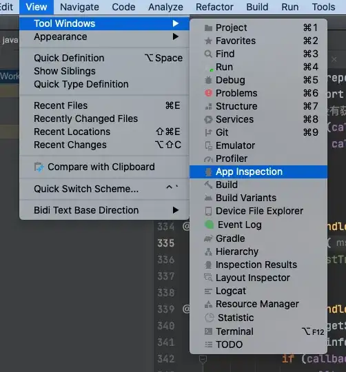Click the Debug bug icon
346x372 pixels.
208,80
